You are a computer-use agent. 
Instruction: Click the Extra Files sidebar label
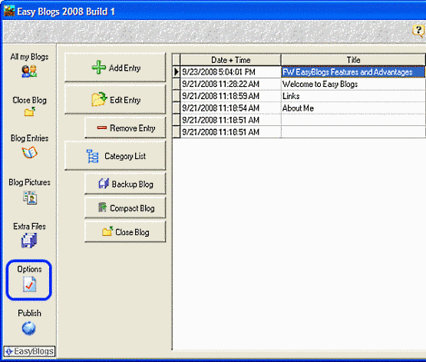pyautogui.click(x=29, y=226)
